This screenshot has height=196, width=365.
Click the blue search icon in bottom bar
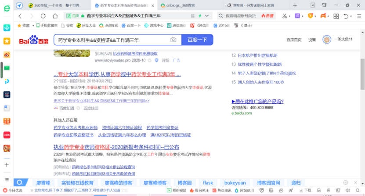click(20, 182)
